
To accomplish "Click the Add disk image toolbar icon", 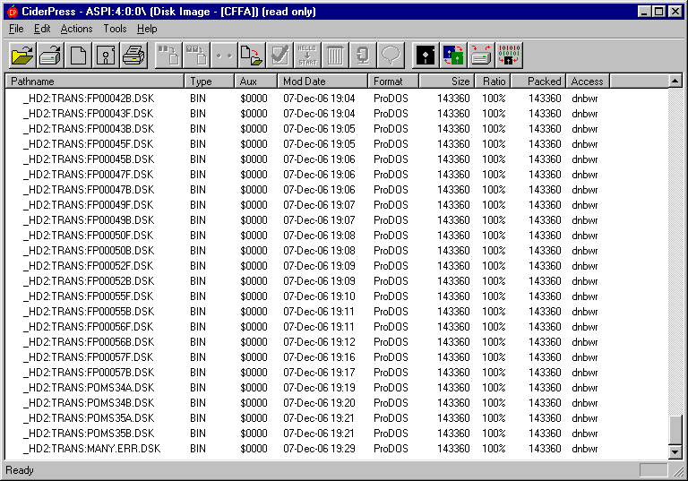I will pos(196,56).
